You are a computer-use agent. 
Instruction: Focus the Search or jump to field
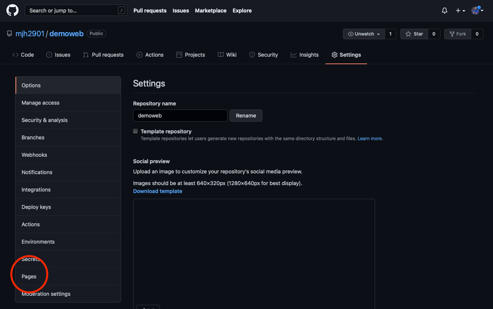(76, 11)
